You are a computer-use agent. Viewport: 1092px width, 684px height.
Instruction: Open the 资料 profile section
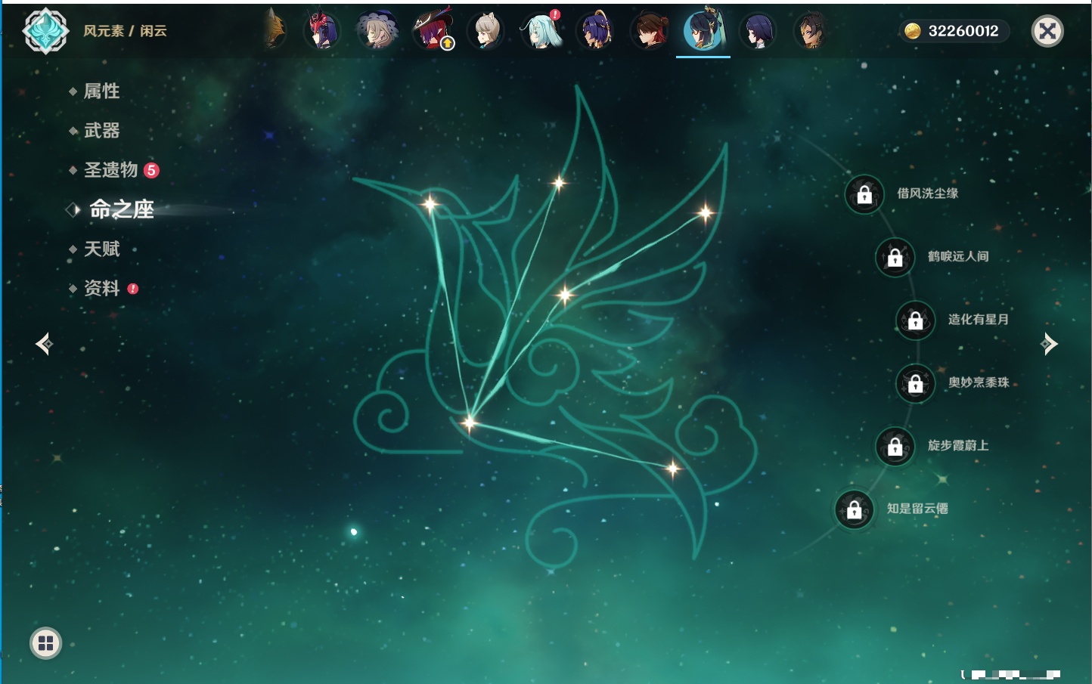(x=101, y=289)
